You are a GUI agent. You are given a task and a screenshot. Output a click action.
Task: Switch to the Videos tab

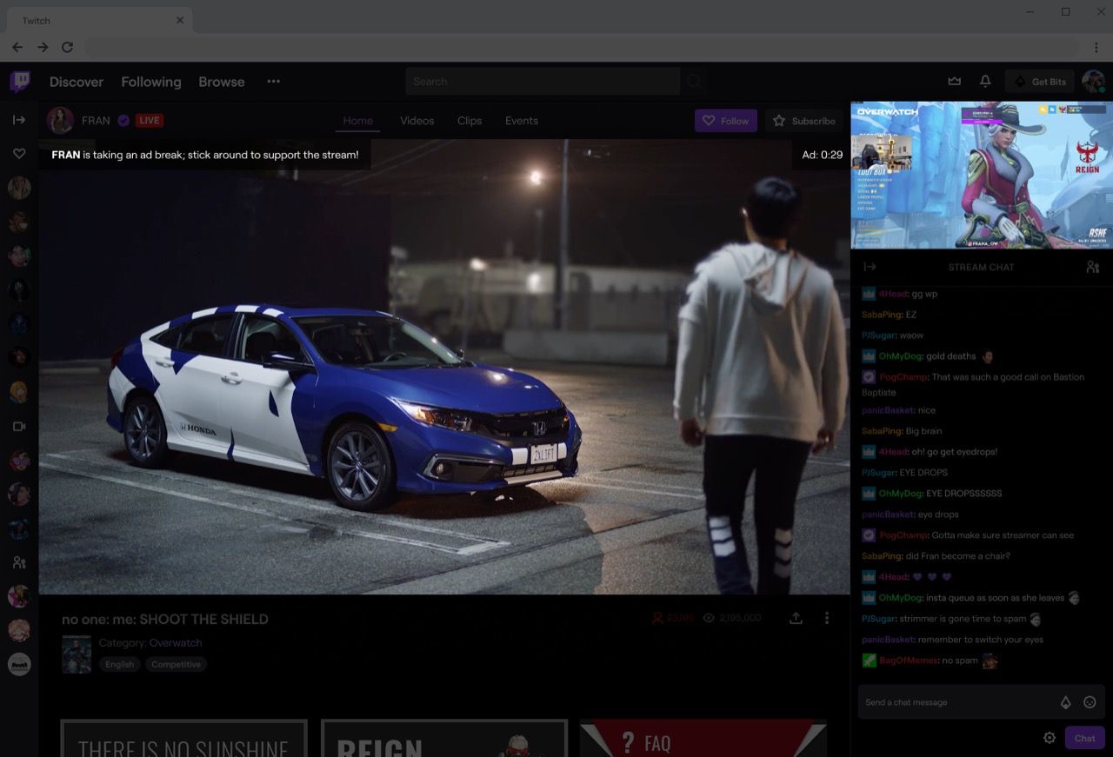417,121
